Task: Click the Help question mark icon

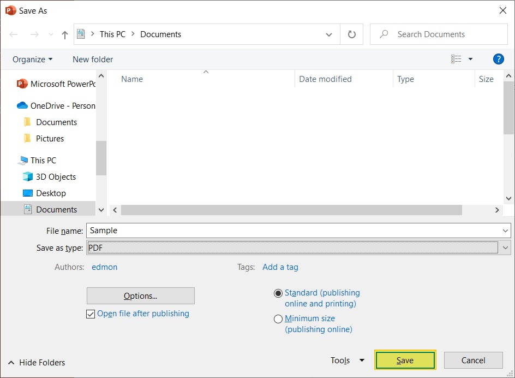Action: 498,59
